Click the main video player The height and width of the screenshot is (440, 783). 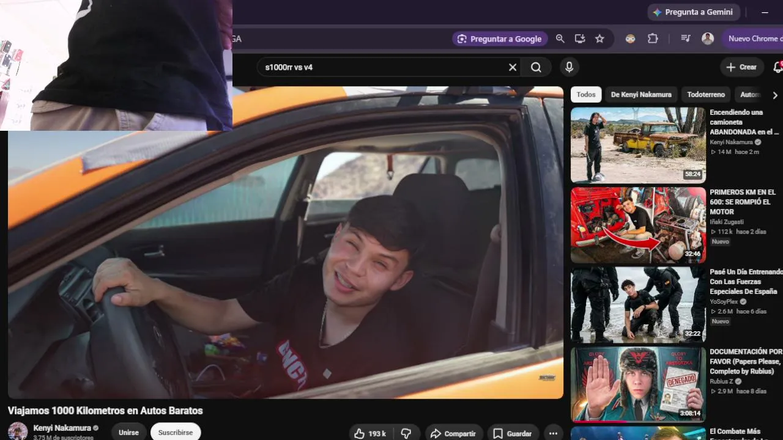[x=286, y=243]
